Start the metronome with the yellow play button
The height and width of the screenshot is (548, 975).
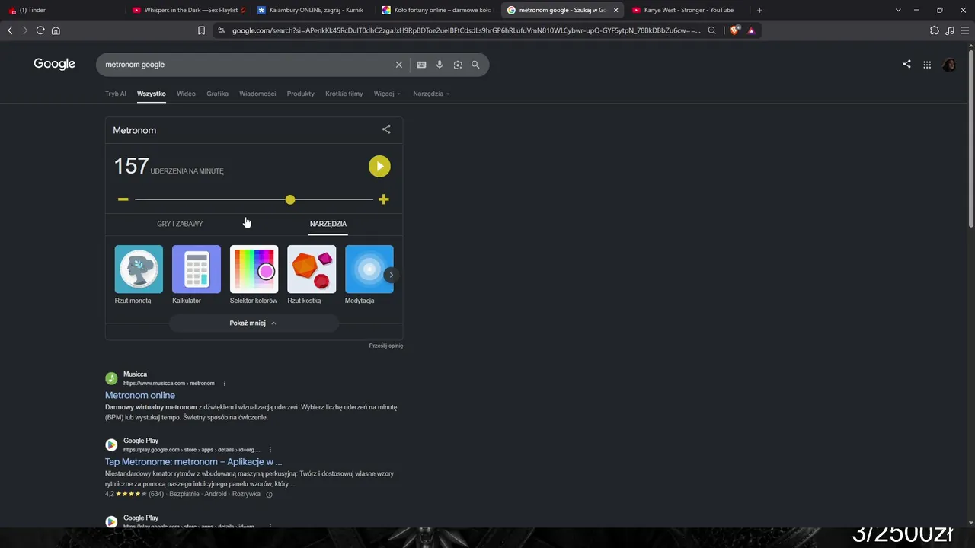click(x=379, y=166)
